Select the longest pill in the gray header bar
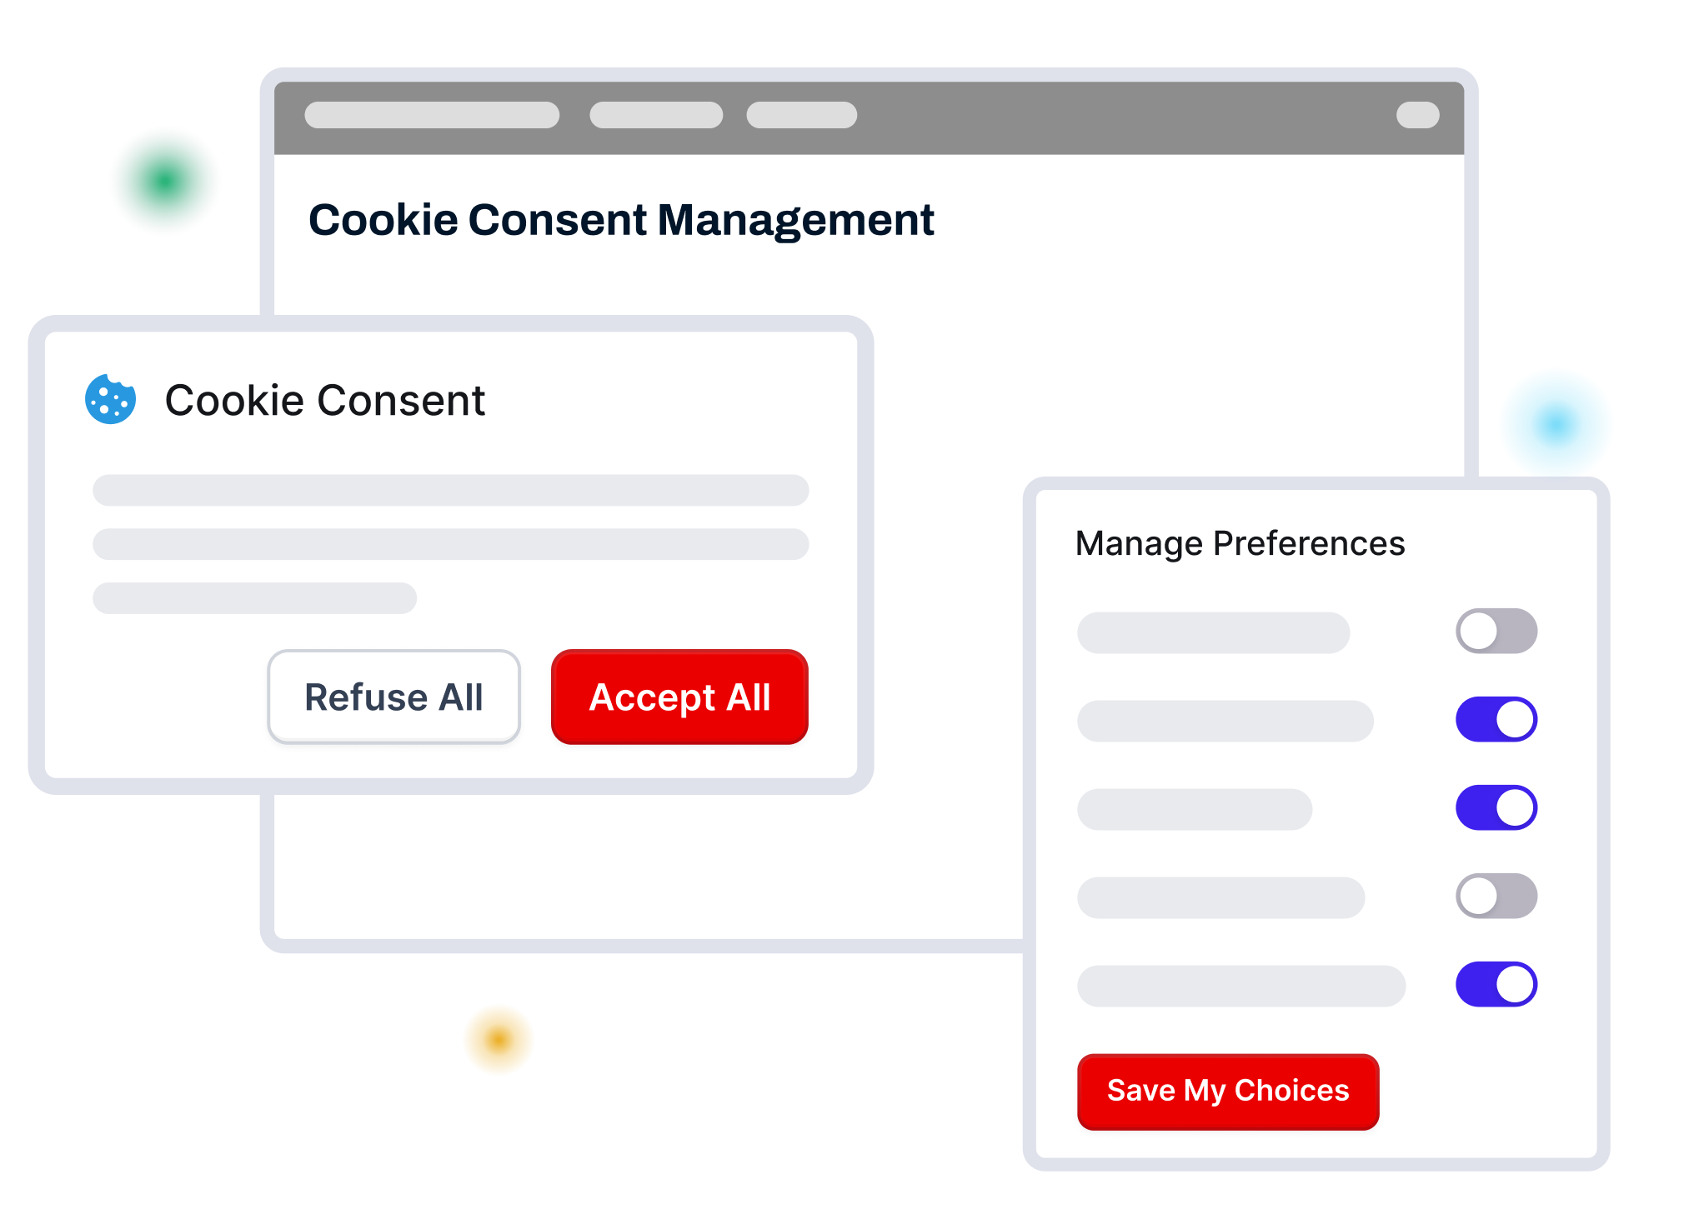Image resolution: width=1684 pixels, height=1219 pixels. [x=431, y=115]
